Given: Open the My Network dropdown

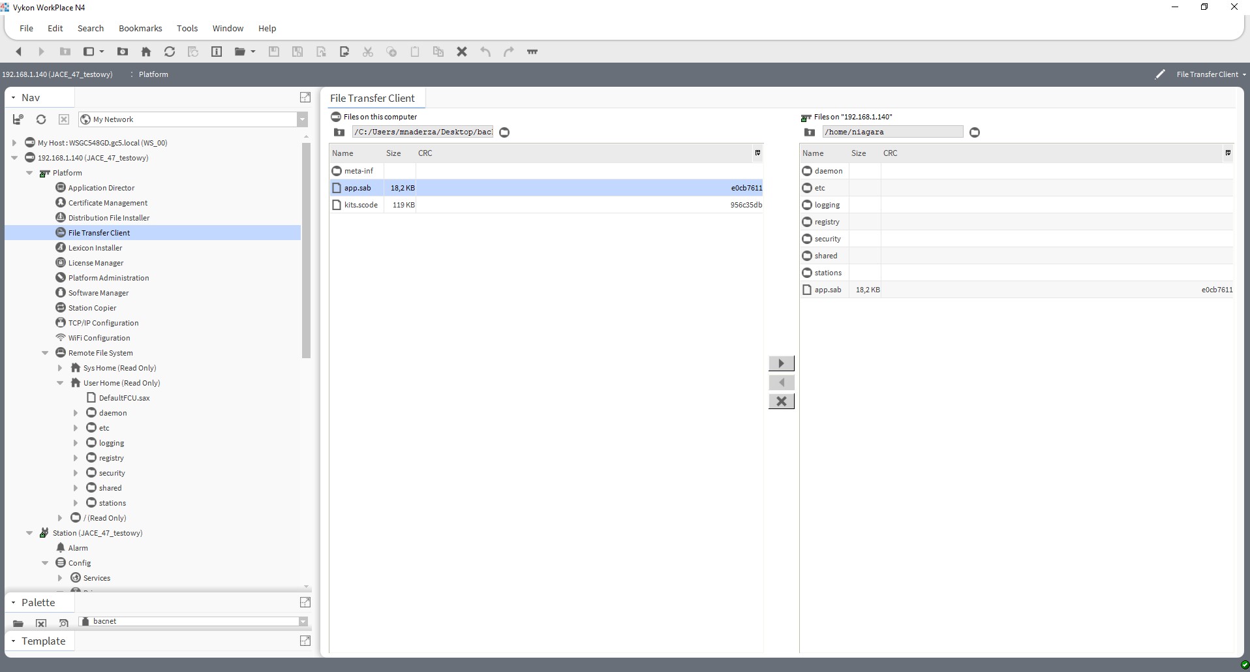Looking at the screenshot, I should tap(302, 119).
